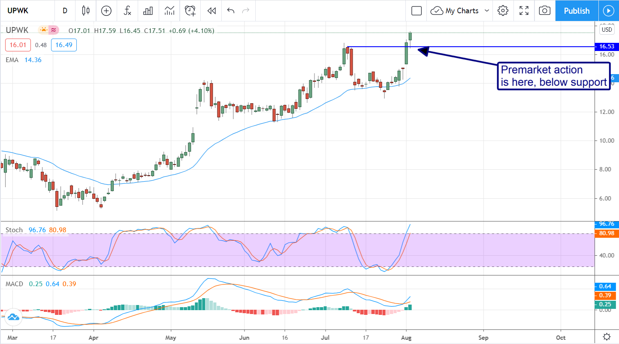Open chart settings gear in toolbar

tap(503, 11)
